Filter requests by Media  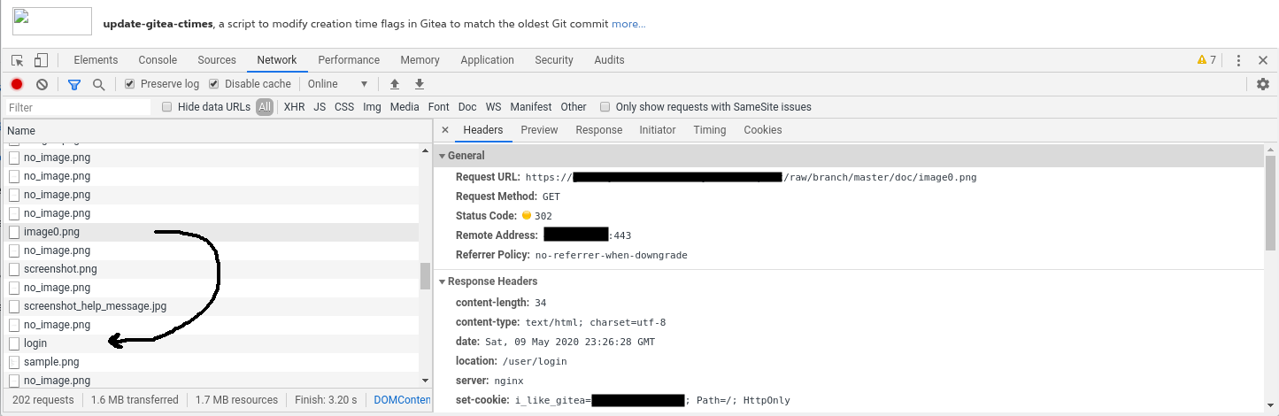pos(405,107)
